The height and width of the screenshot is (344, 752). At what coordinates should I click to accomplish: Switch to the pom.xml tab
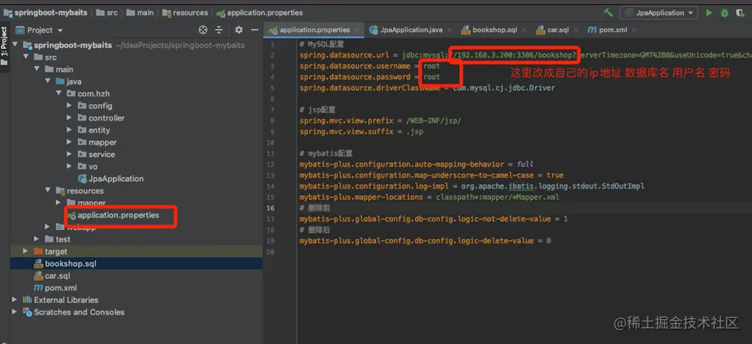(x=613, y=30)
